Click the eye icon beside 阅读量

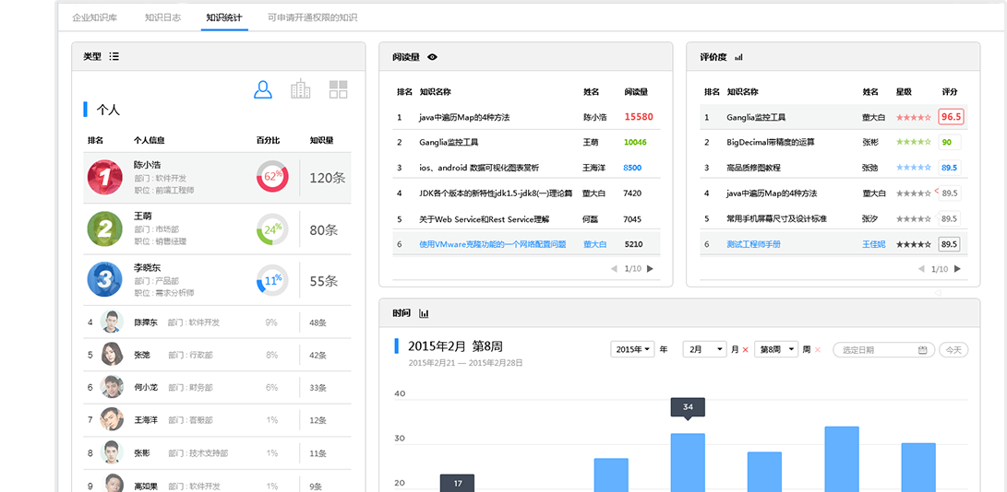coord(432,57)
